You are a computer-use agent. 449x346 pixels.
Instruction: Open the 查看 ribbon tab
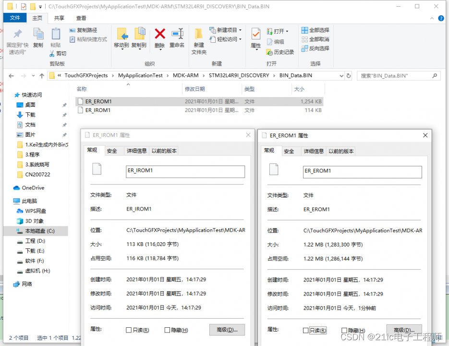point(81,17)
